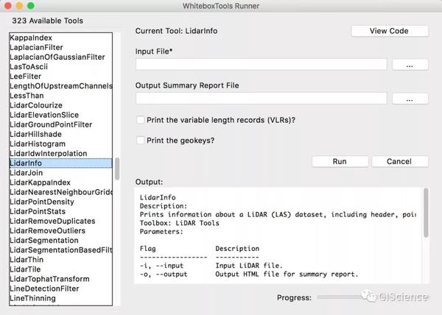Image resolution: width=442 pixels, height=315 pixels.
Task: Select the LidarHistogram tool
Action: [38, 144]
